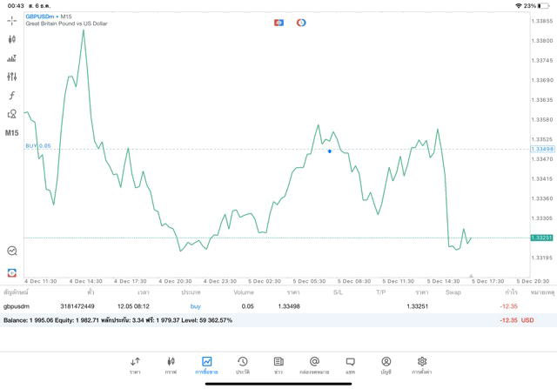
Task: Open the settings (การตั้งค่า) gear tab
Action: point(422,365)
